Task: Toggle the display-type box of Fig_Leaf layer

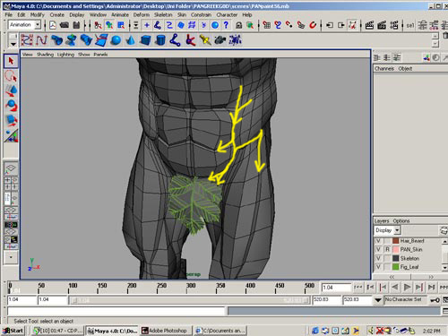Action: point(387,267)
